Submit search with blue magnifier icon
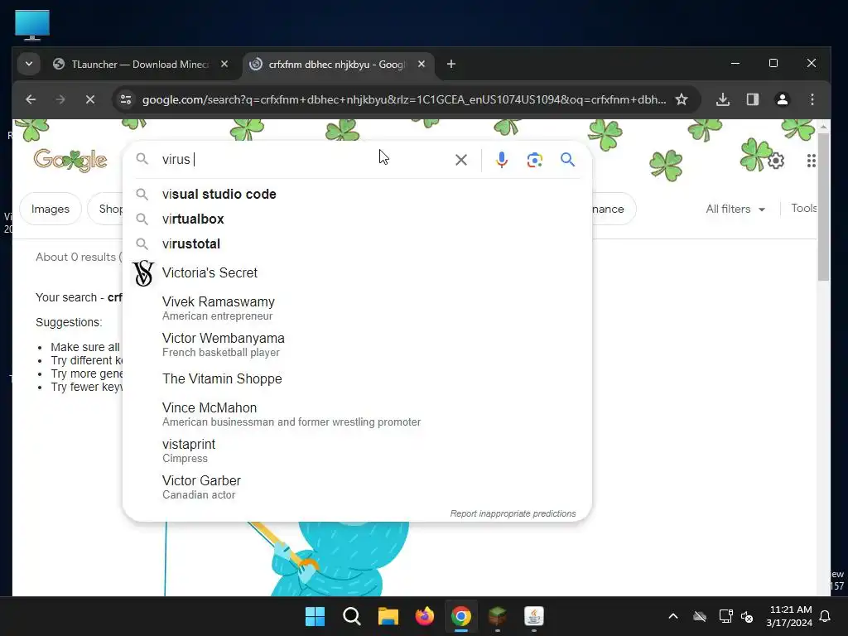The image size is (848, 636). [567, 160]
